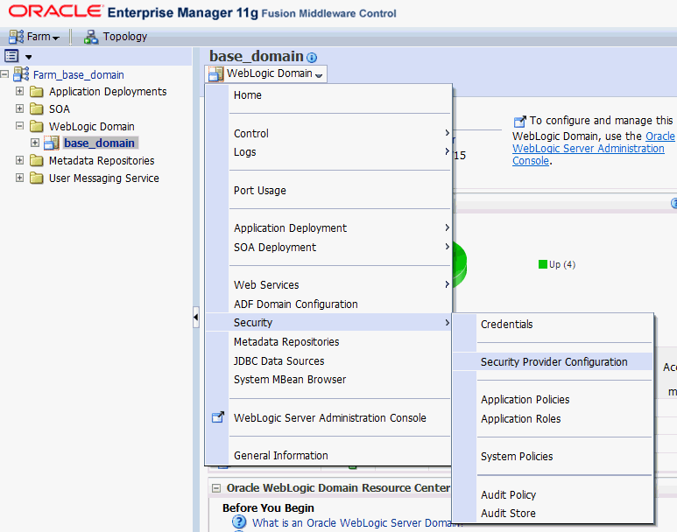The width and height of the screenshot is (677, 532).
Task: Click the base_domain server icon in tree
Action: coord(52,143)
